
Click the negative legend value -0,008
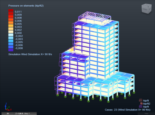[19, 48]
